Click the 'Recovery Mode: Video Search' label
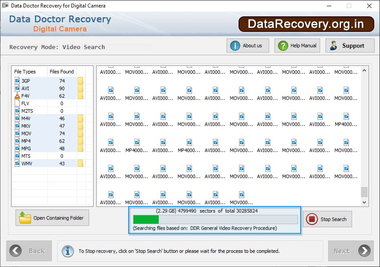The image size is (380, 267). click(57, 47)
